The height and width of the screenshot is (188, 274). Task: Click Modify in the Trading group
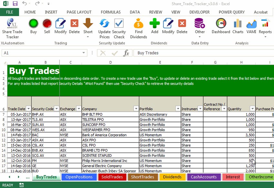point(60,23)
